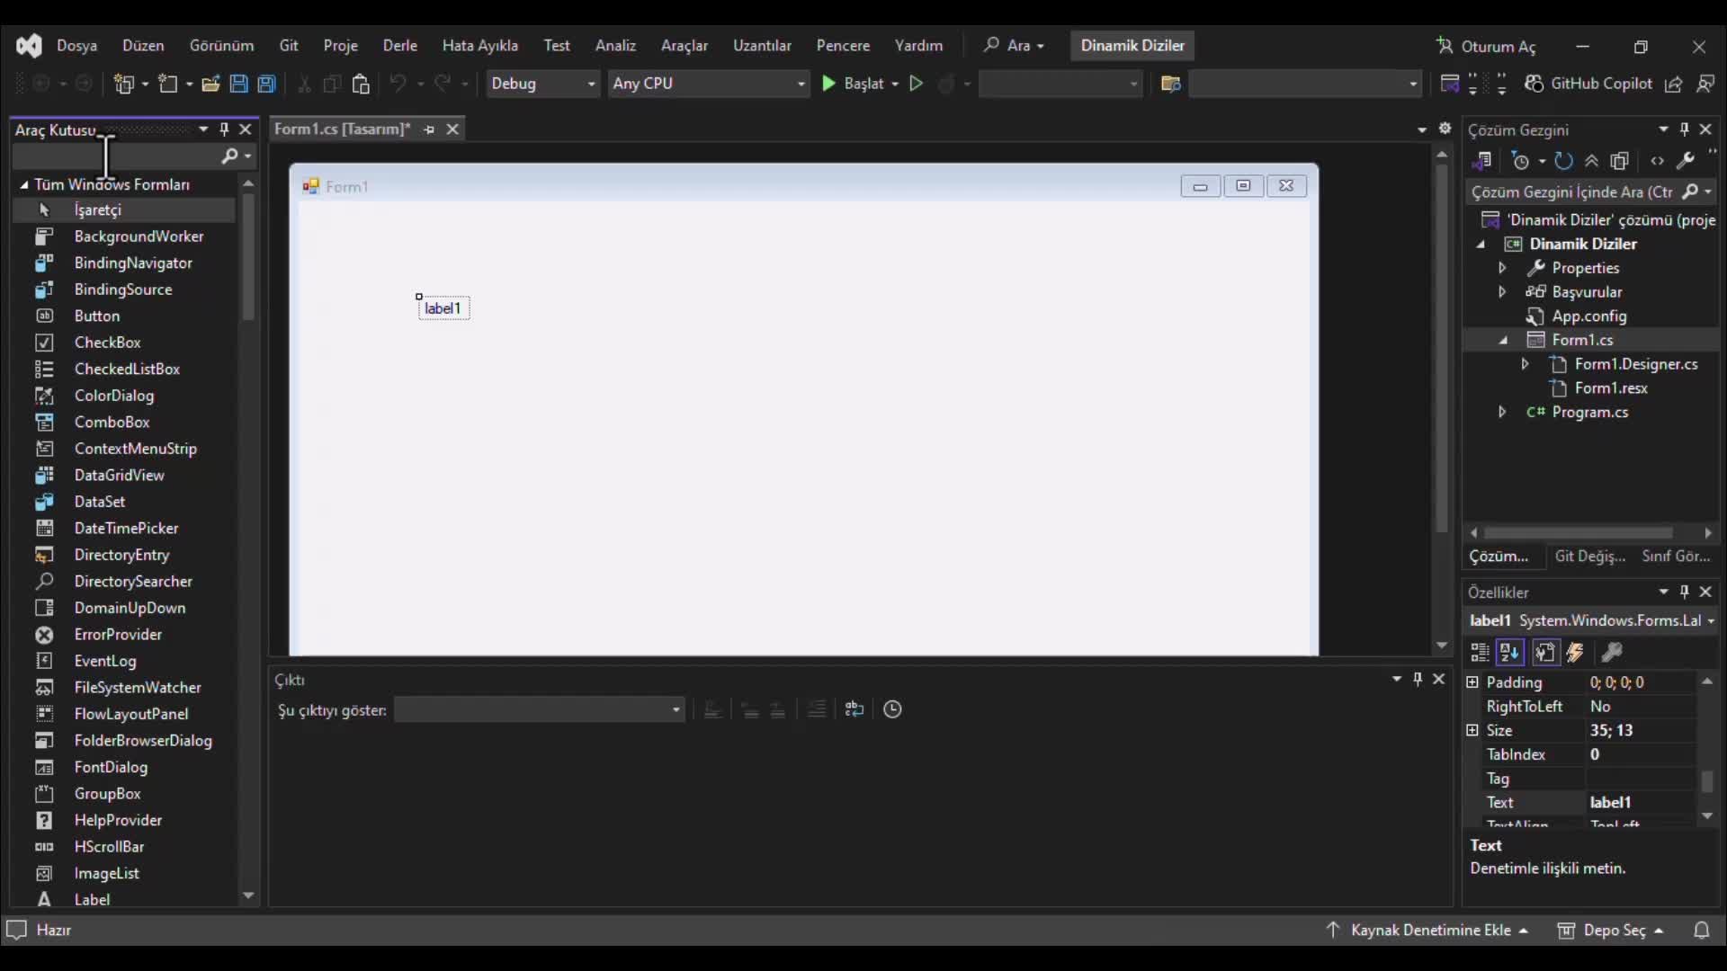Click the gear icon beside the document tabs
Image resolution: width=1727 pixels, height=971 pixels.
1445,129
